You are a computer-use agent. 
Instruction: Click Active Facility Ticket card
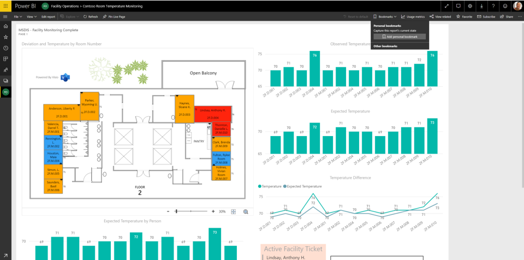[293, 252]
